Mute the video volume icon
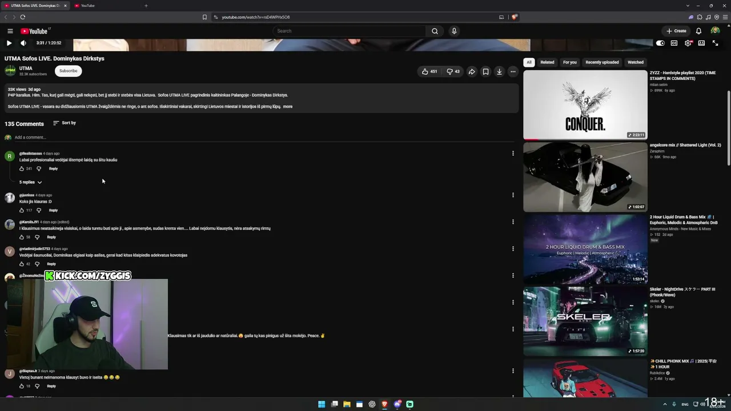This screenshot has width=731, height=411. point(23,43)
